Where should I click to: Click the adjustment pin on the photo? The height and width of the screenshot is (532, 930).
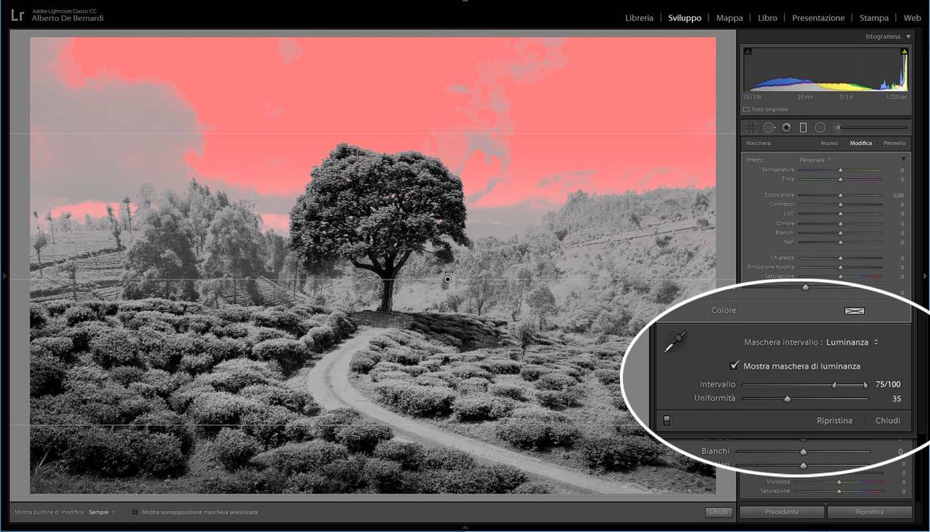coord(448,279)
